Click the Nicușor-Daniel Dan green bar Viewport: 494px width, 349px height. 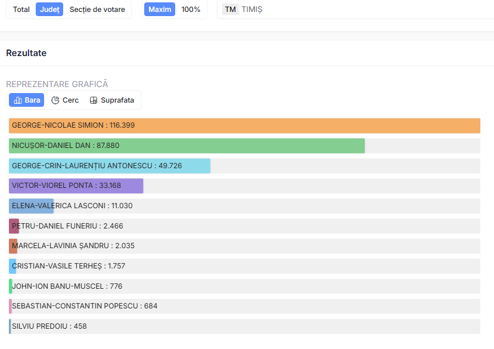187,146
